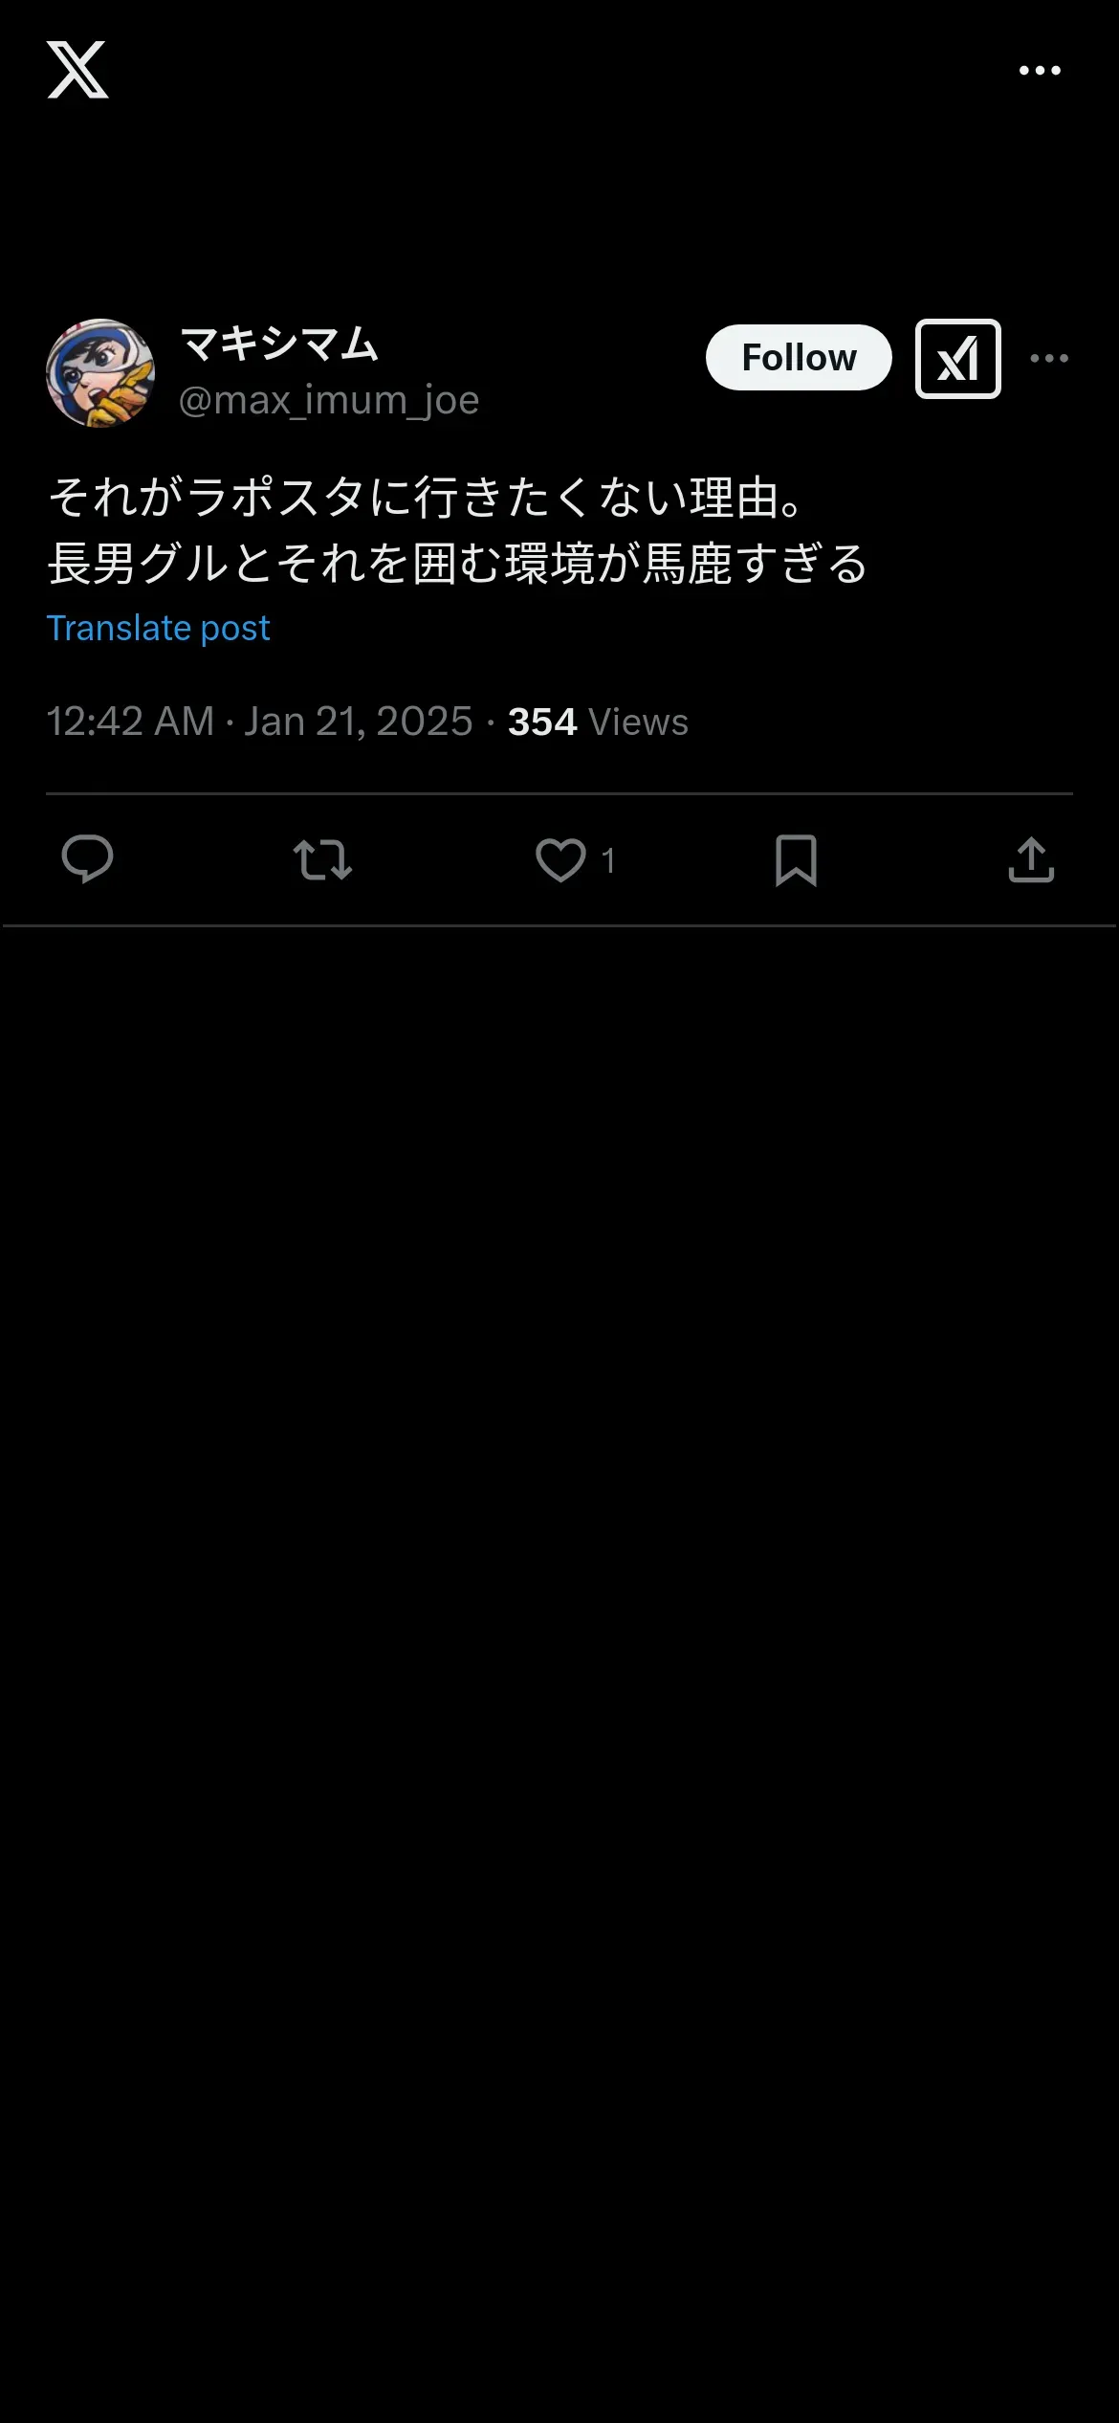Image resolution: width=1119 pixels, height=2423 pixels.
Task: Expand the post's more options menu
Action: 1049,359
